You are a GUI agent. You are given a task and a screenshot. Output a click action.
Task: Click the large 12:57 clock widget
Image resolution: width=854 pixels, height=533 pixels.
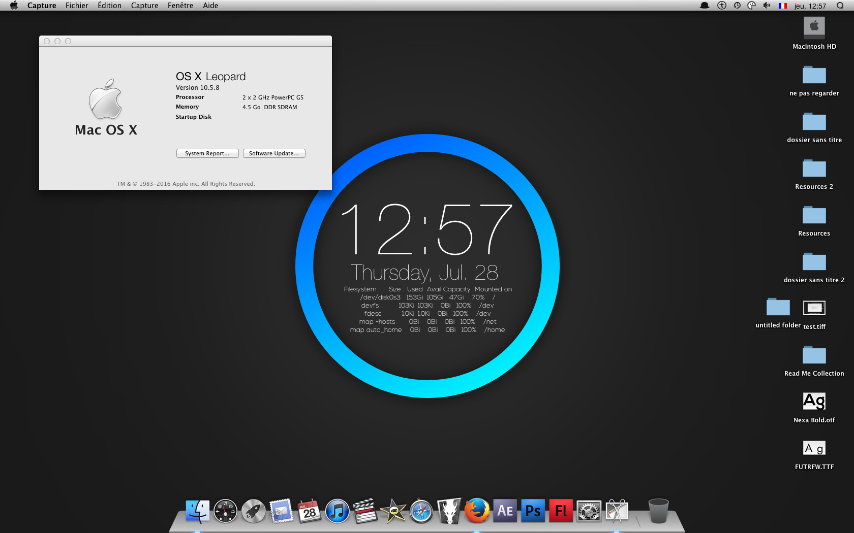(426, 229)
